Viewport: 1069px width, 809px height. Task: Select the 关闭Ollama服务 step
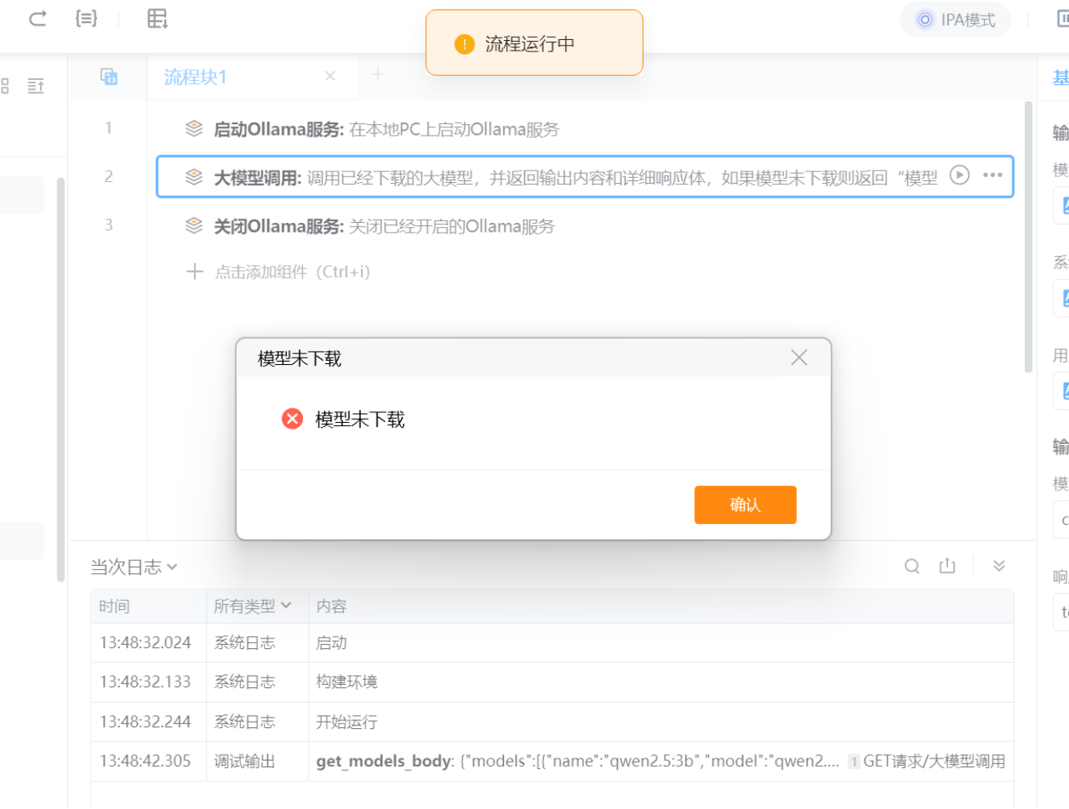tap(383, 226)
